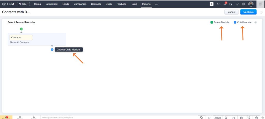The image size is (265, 119).
Task: Open the All Tabs dropdown
Action: point(23,4)
